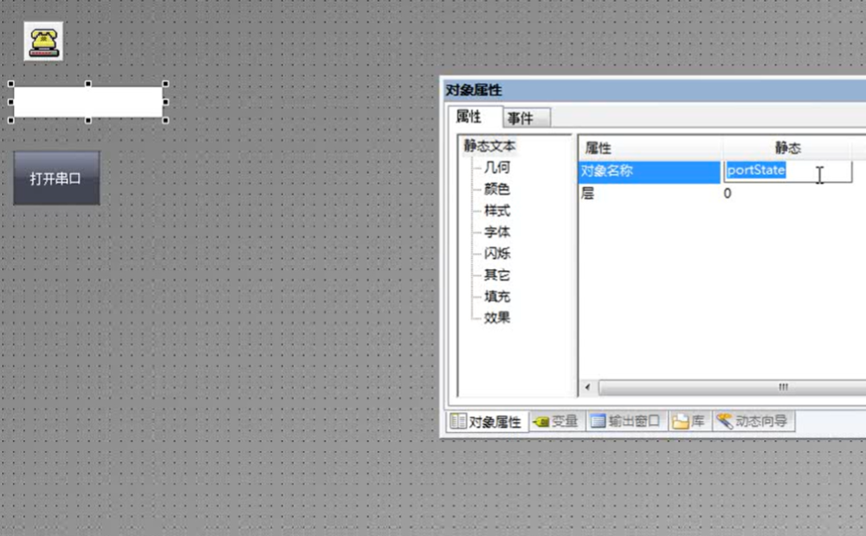Open the 几何 (Geometry) property group
Screen dimensions: 866x536
pos(497,167)
